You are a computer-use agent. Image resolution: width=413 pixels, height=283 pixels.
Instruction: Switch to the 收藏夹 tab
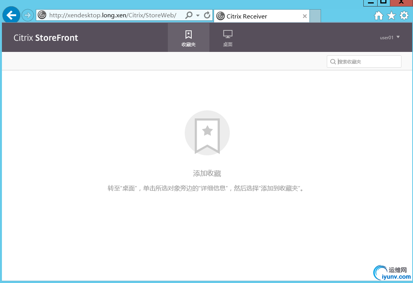189,37
